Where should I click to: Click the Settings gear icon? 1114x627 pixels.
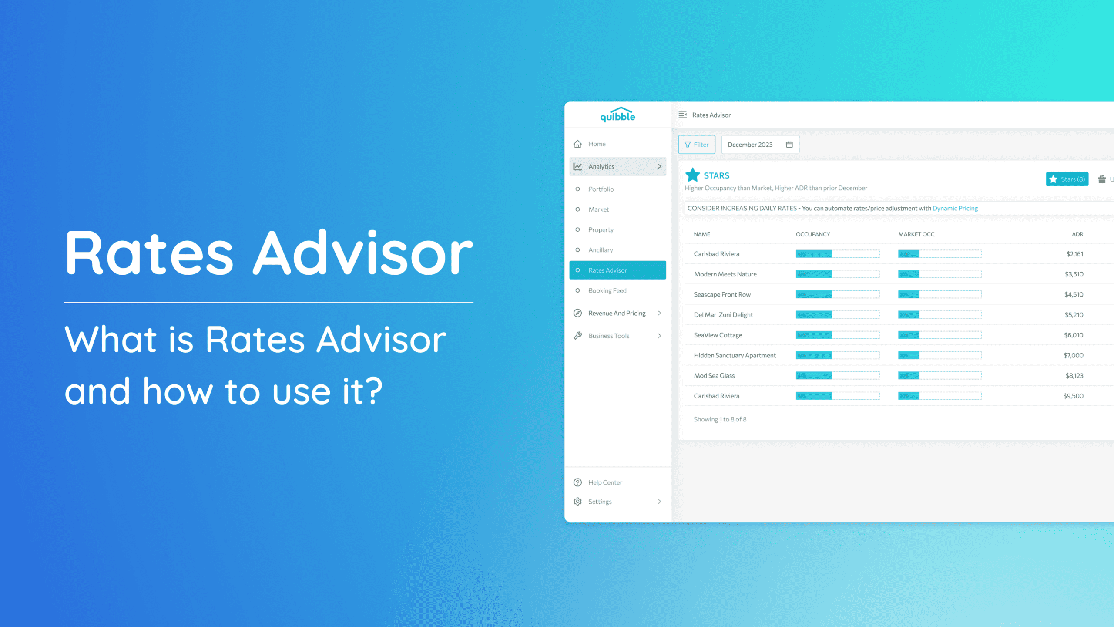coord(578,501)
